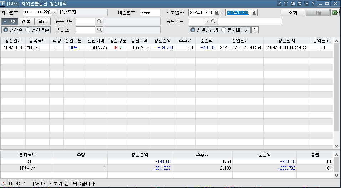This screenshot has width=341, height=188.
Task: Click the main table scrollbar up arrow
Action: pos(336,41)
